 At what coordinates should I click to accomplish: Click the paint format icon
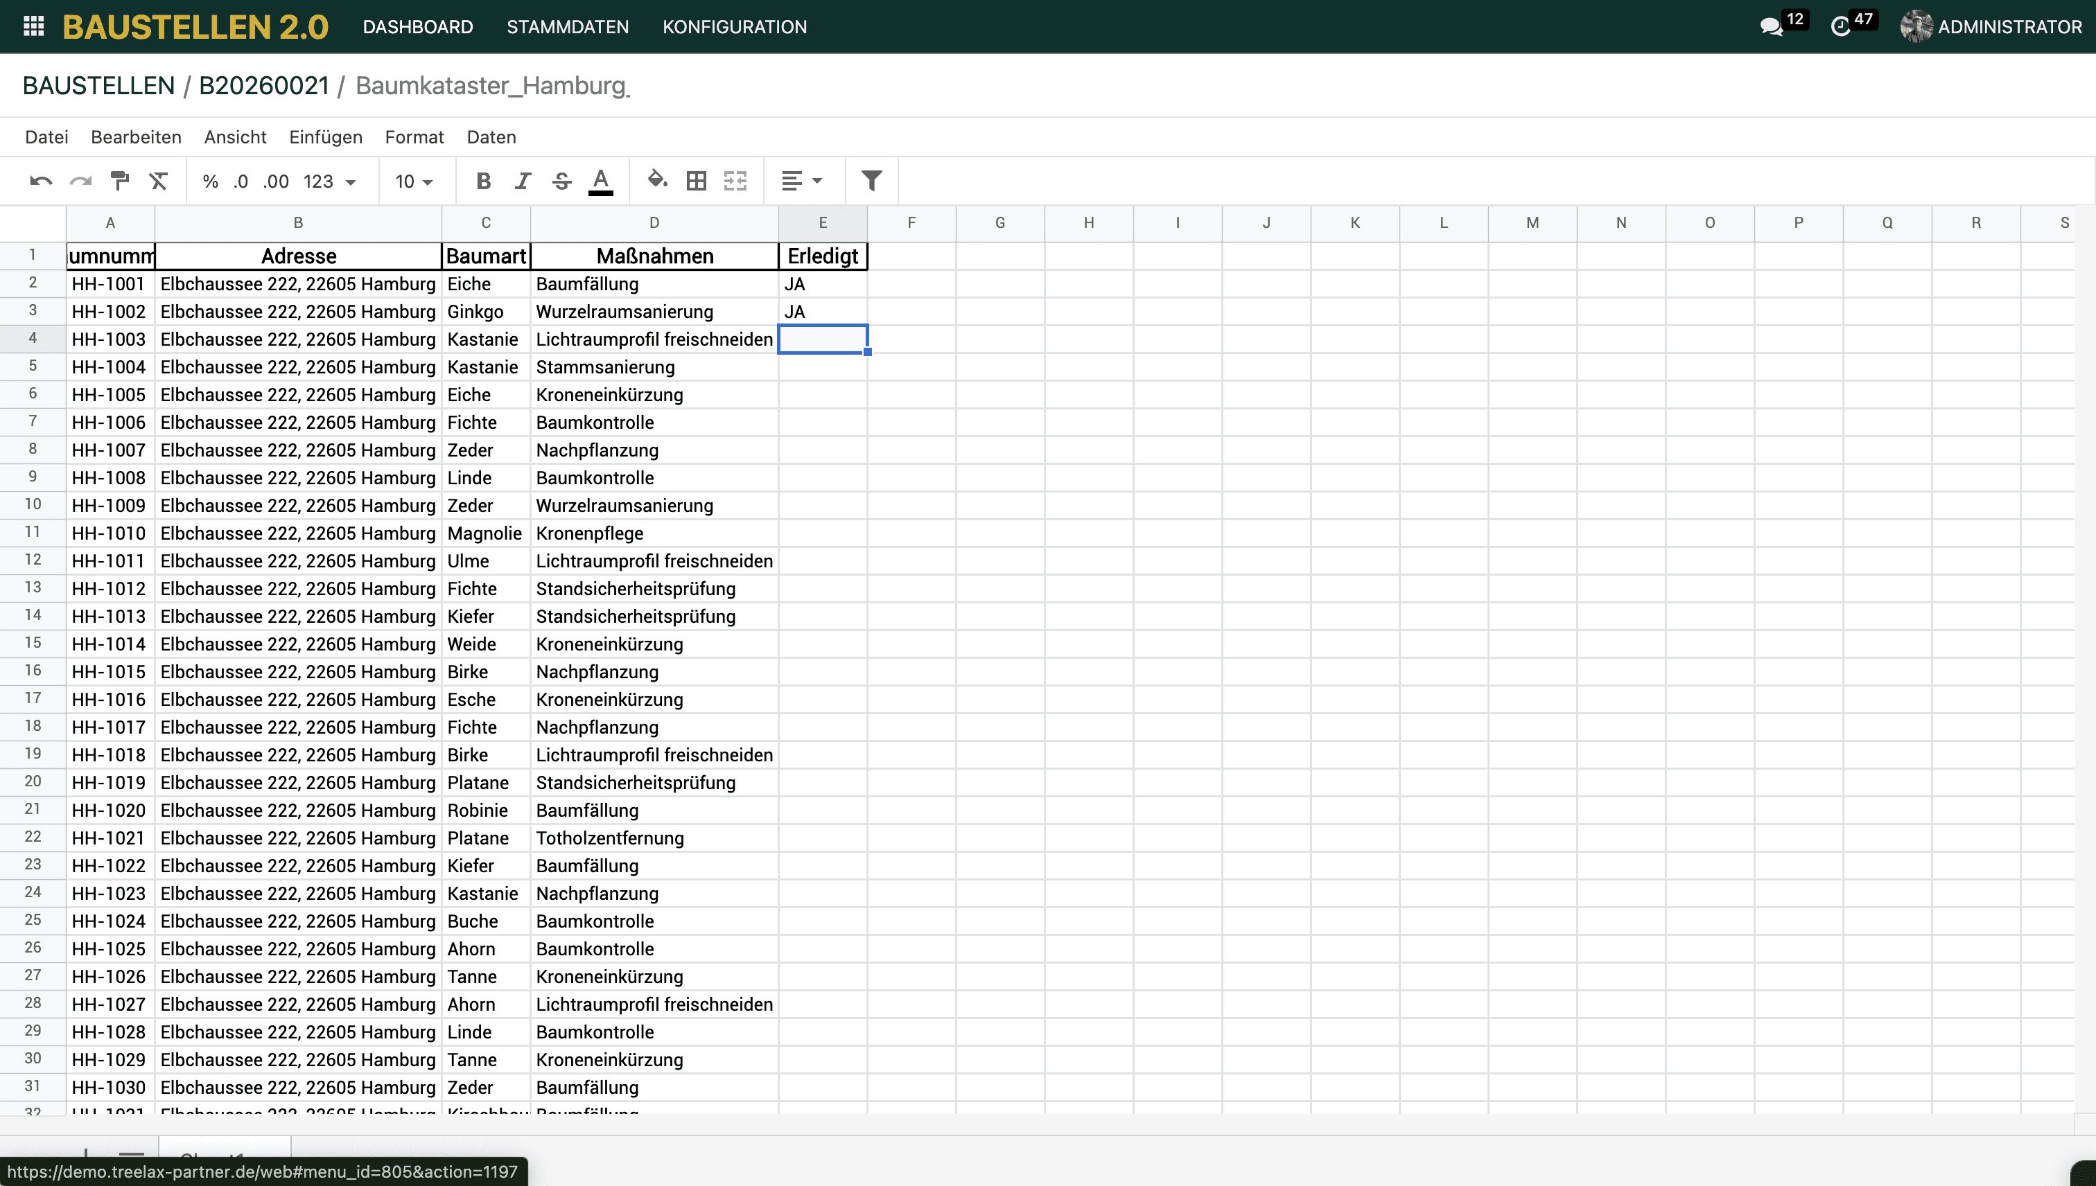click(x=120, y=181)
